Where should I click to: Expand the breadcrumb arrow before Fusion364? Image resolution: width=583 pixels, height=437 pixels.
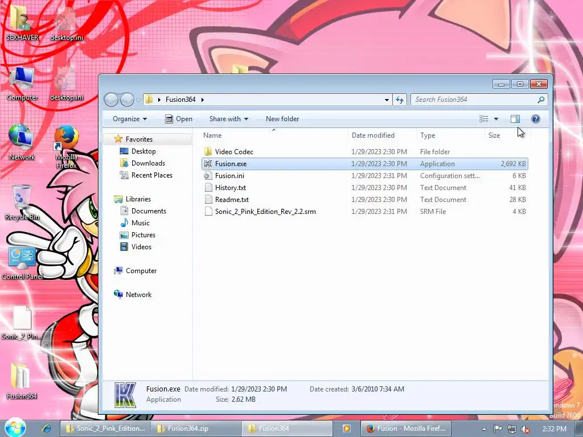click(x=159, y=100)
